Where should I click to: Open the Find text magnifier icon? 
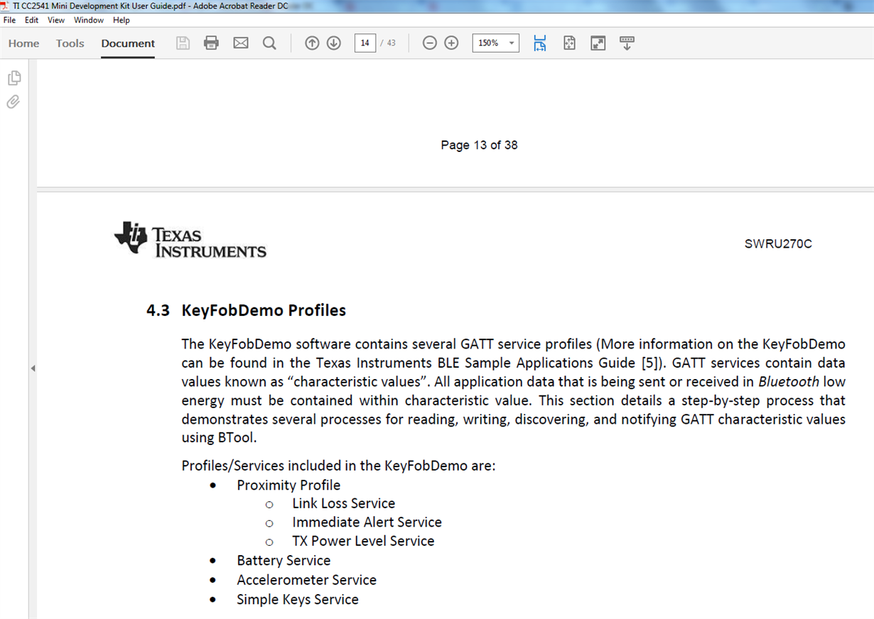[269, 43]
